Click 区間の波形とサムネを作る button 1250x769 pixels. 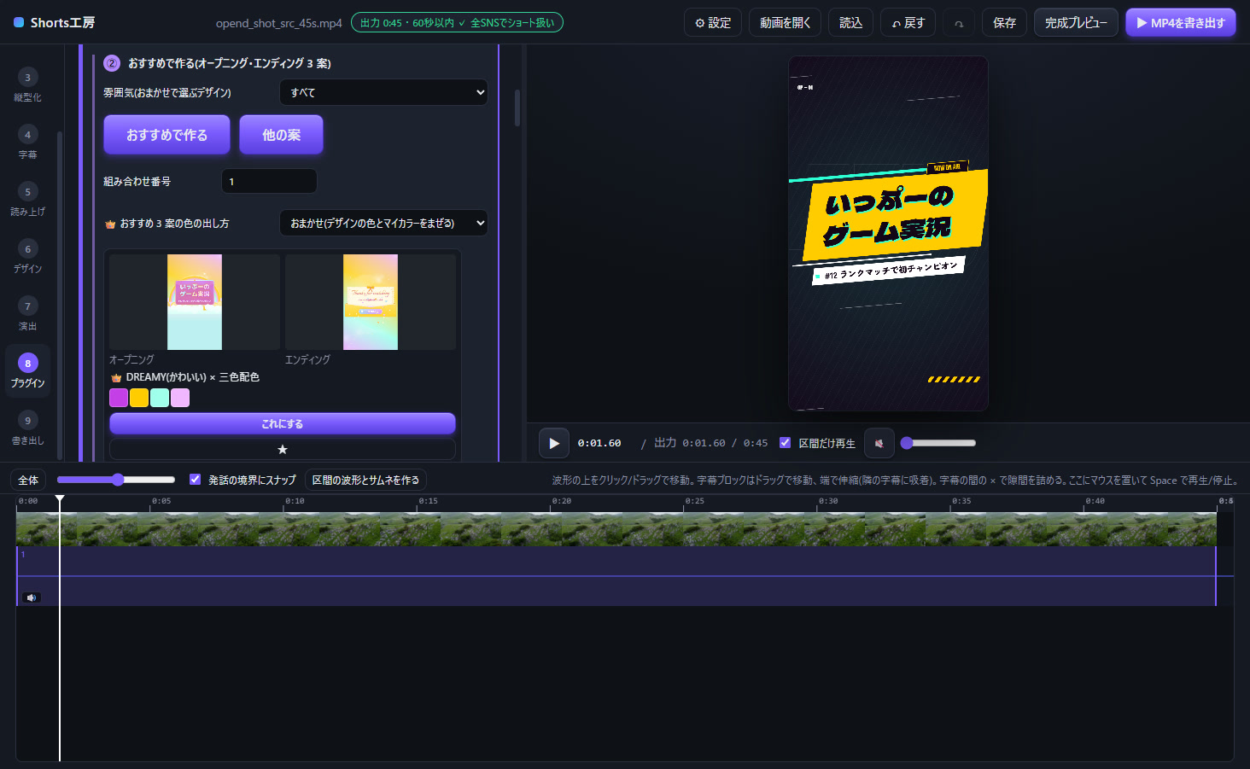(365, 480)
